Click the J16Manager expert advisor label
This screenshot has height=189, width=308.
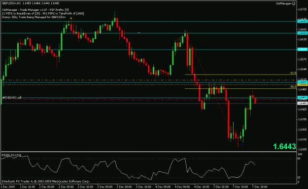click(x=284, y=3)
